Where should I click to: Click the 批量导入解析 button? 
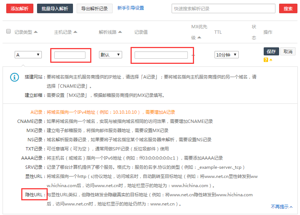pyautogui.click(x=55, y=8)
